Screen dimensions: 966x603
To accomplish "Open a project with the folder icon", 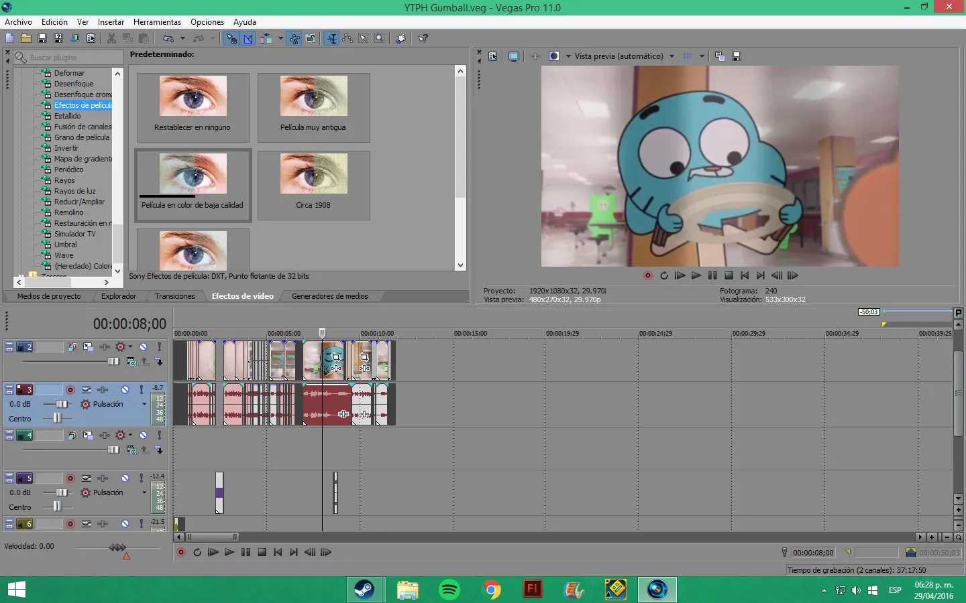I will coord(26,38).
